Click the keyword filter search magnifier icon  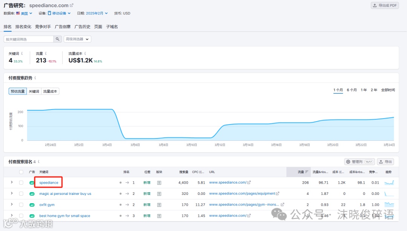click(x=58, y=39)
